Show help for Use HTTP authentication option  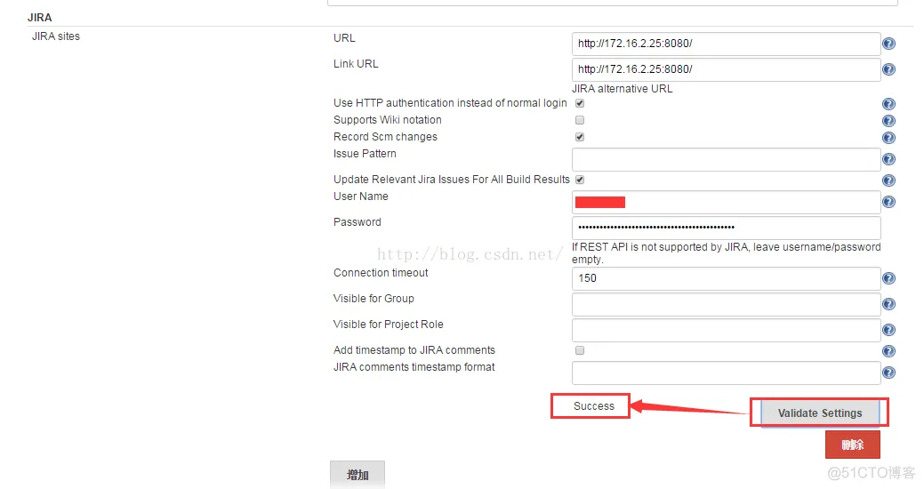[x=888, y=104]
